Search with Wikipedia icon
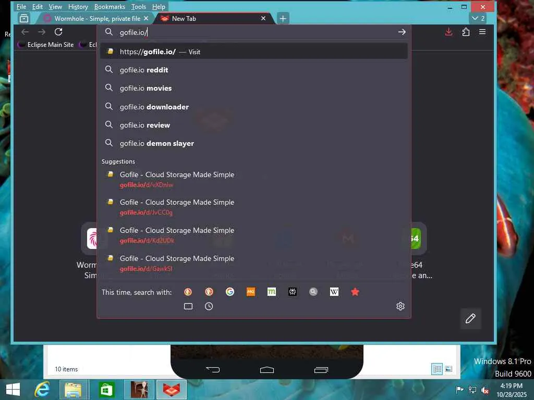This screenshot has height=400, width=534. (334, 292)
